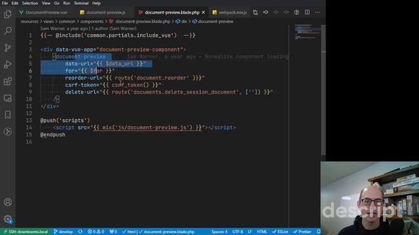Click the delete-url attribute on line 9
The height and width of the screenshot is (235, 419).
[81, 92]
